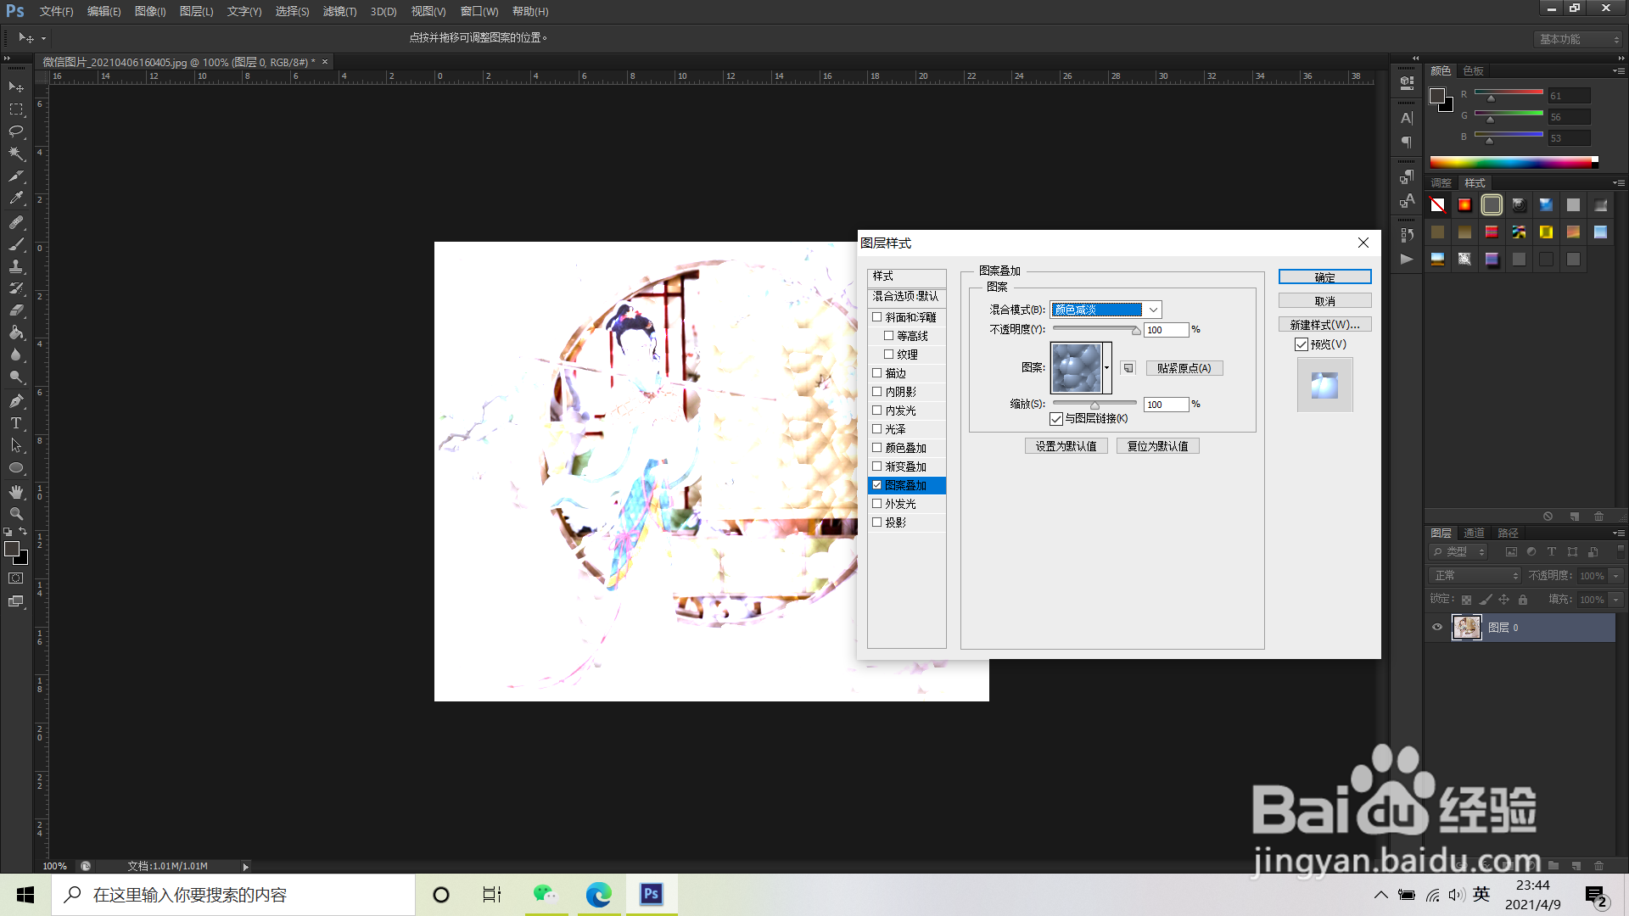Image resolution: width=1629 pixels, height=916 pixels.
Task: Enable the 斜面和浮雕 checkbox
Action: (877, 317)
